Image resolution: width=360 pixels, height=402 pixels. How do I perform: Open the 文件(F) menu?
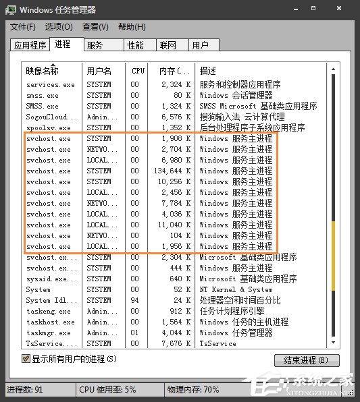pyautogui.click(x=22, y=27)
